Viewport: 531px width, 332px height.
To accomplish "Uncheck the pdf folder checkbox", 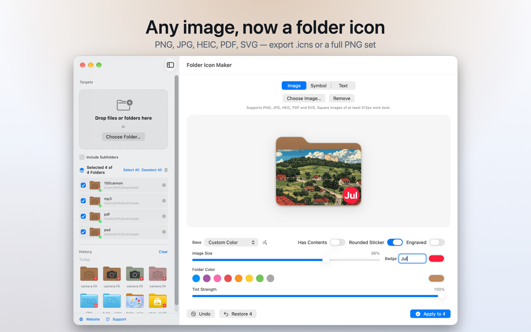I will [83, 216].
